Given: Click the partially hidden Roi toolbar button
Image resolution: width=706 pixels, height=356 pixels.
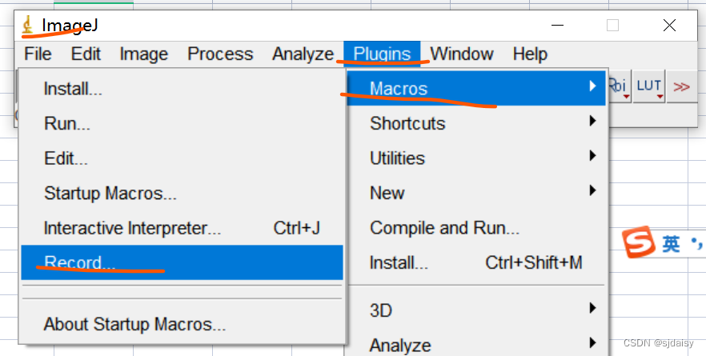Looking at the screenshot, I should [x=620, y=86].
